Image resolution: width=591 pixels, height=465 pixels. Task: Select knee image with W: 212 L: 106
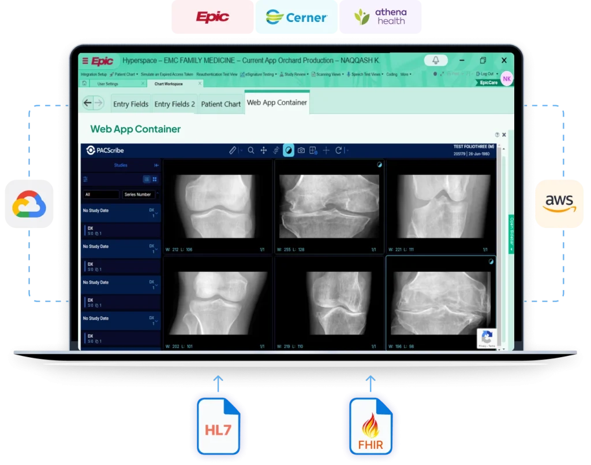218,206
